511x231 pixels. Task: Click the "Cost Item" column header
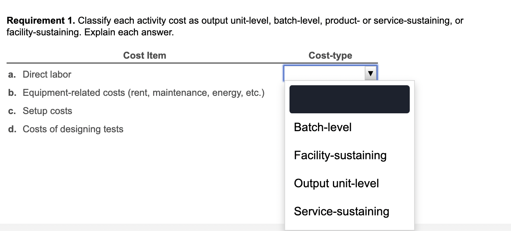click(144, 55)
